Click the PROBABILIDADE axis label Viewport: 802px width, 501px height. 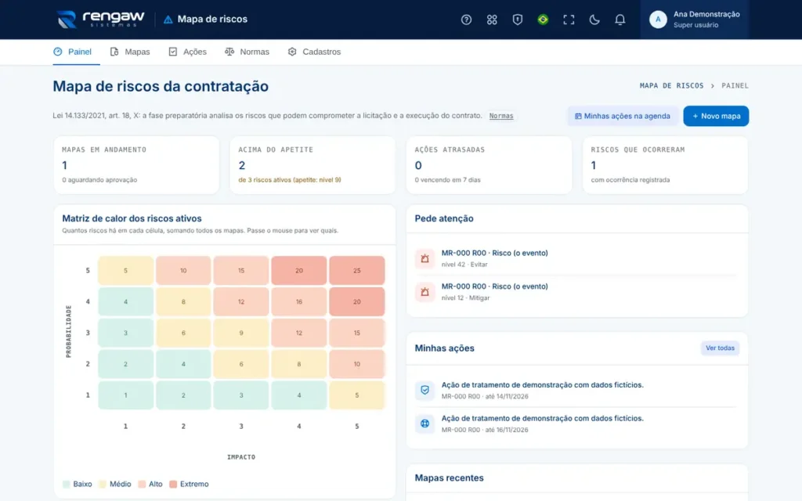69,331
